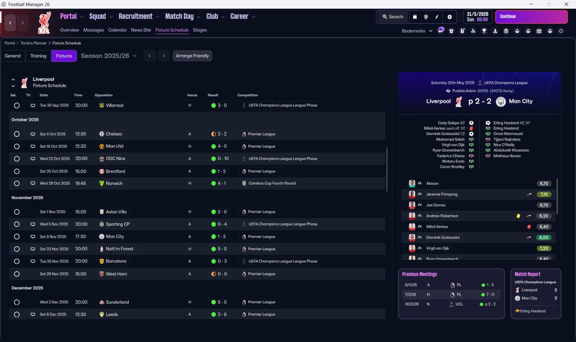The width and height of the screenshot is (576, 342).
Task: Select the Sunderland fixture radio button
Action: point(17,302)
